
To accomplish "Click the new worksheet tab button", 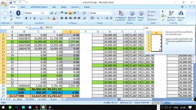I will (x=62, y=99).
